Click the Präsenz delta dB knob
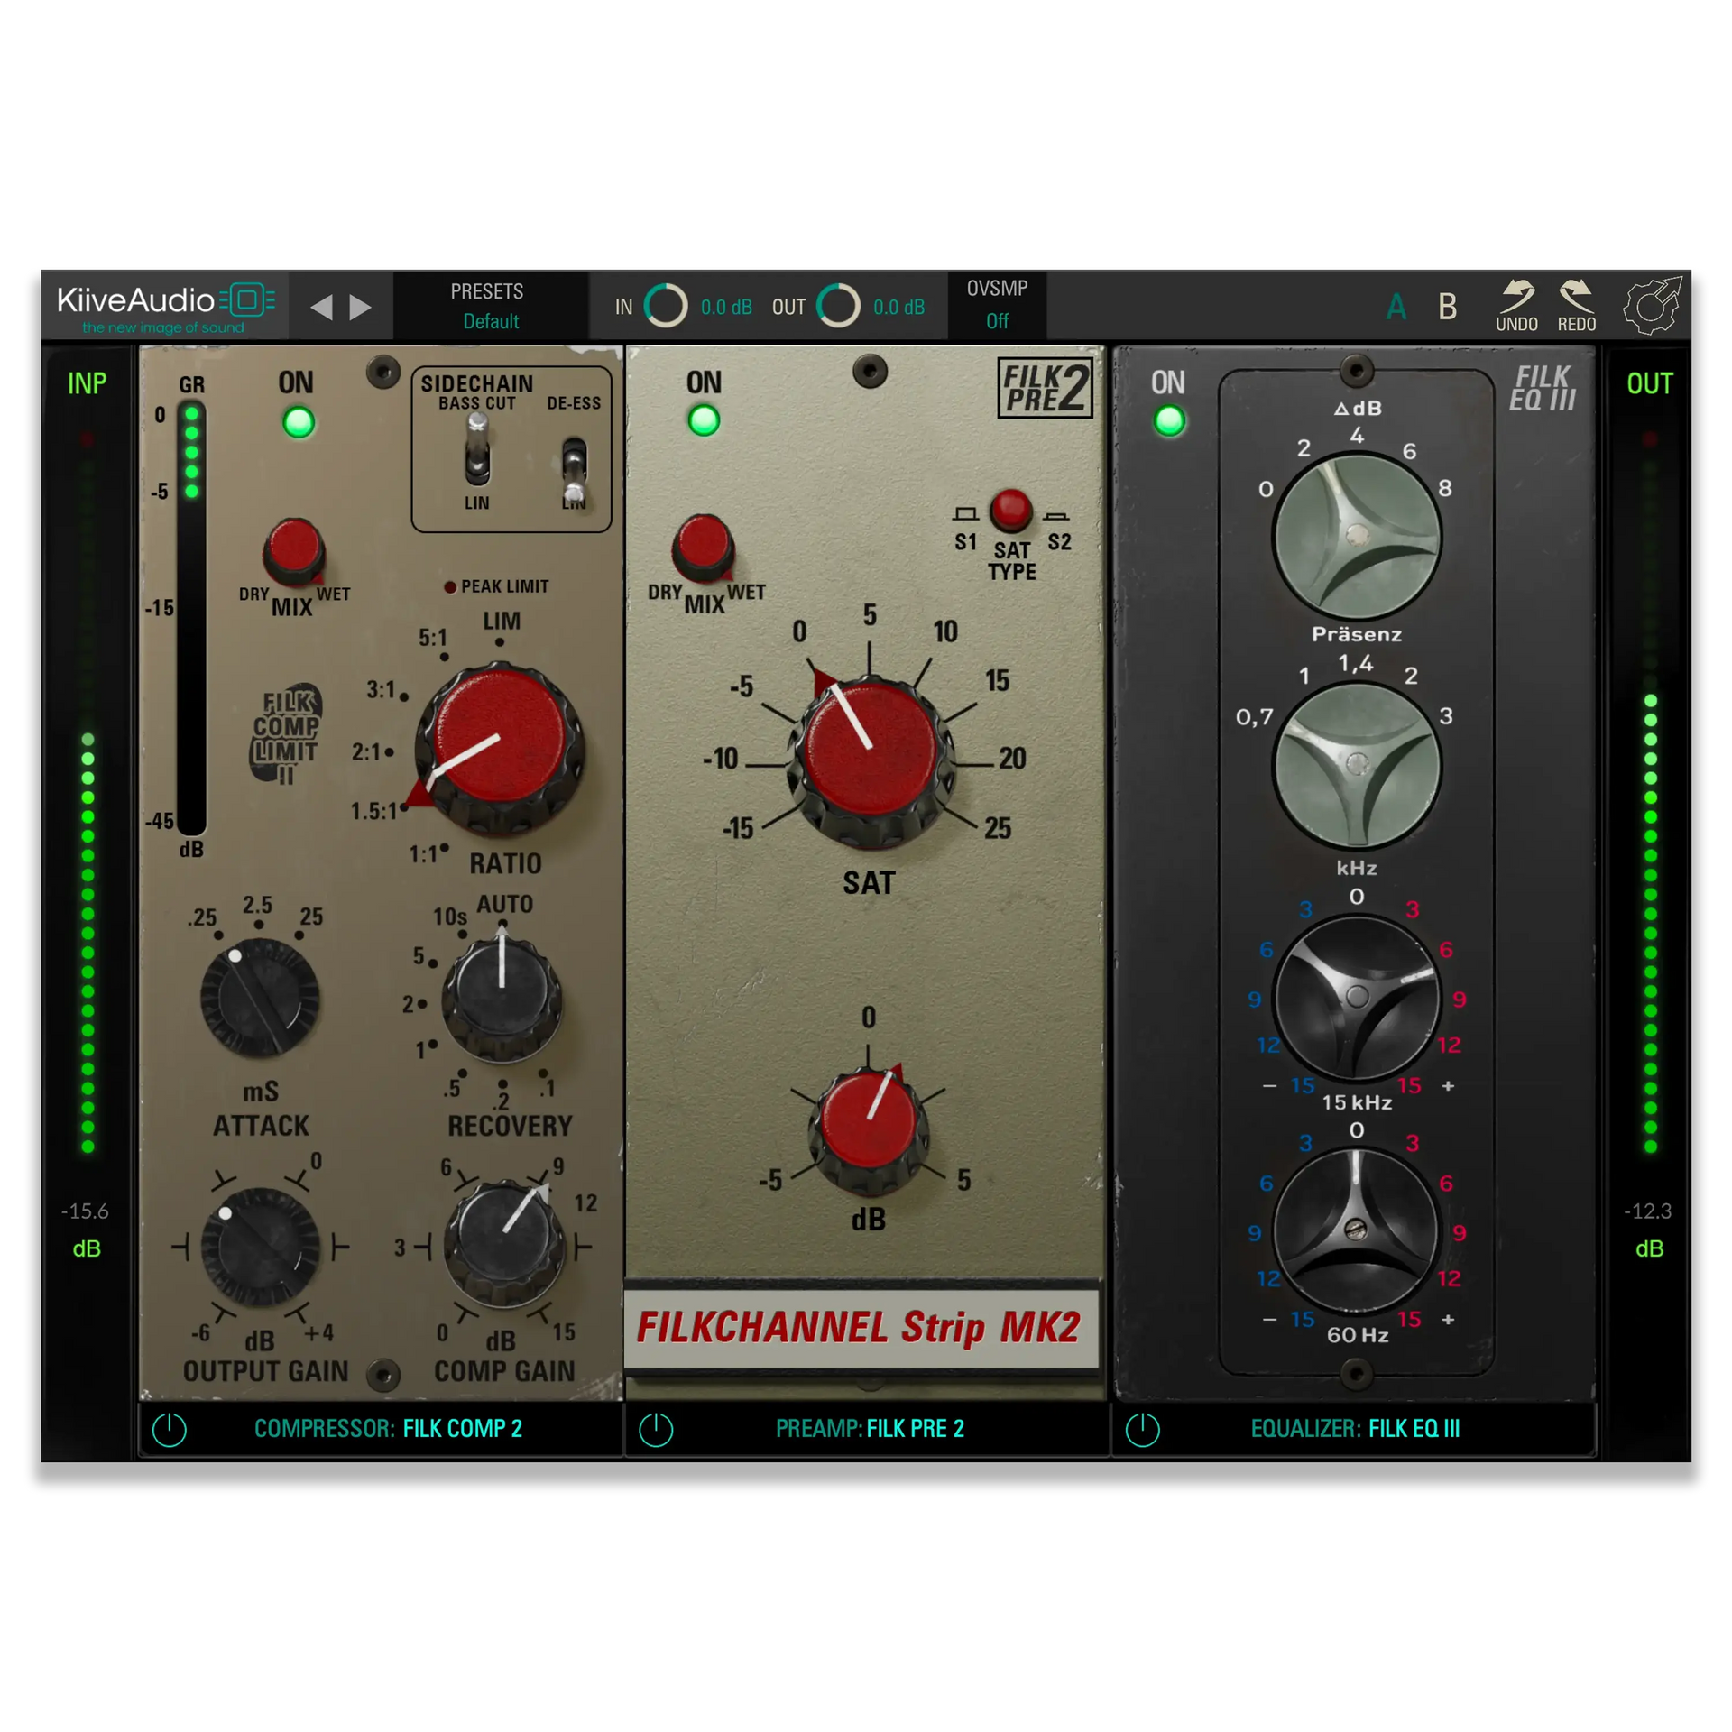The image size is (1732, 1732). point(1356,536)
